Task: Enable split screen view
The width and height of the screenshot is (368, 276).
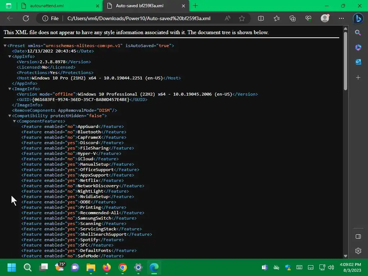Action: (x=261, y=18)
